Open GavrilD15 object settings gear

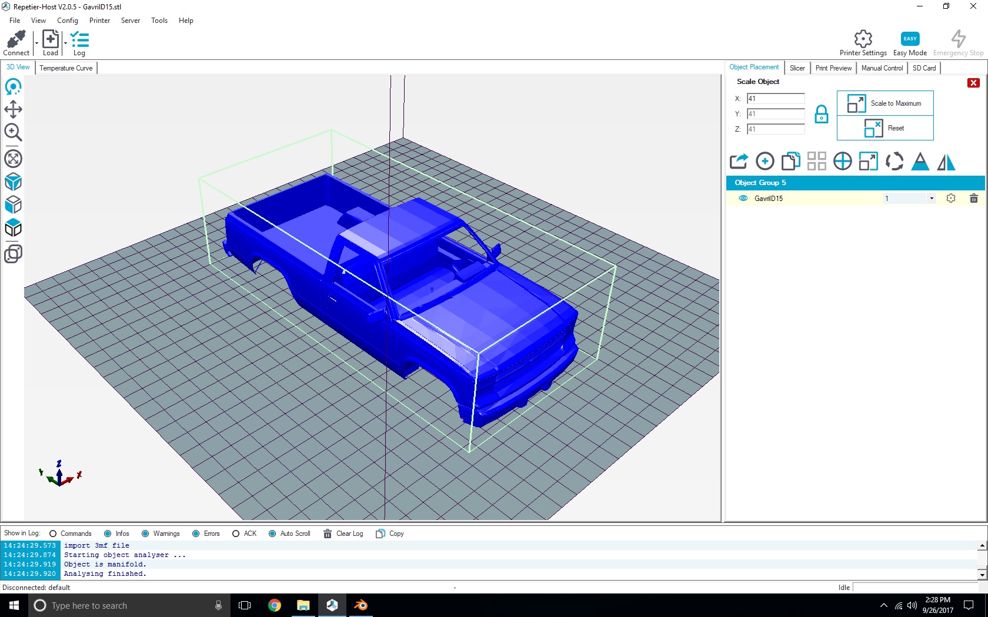tap(951, 198)
